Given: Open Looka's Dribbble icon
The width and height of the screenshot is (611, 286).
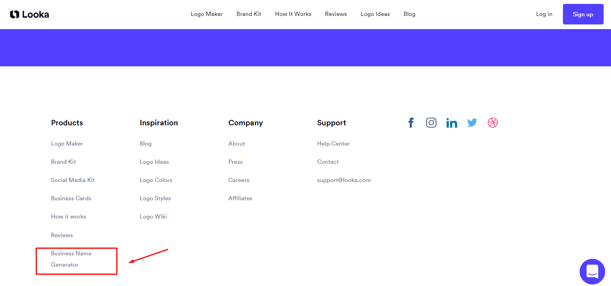Looking at the screenshot, I should [x=493, y=123].
